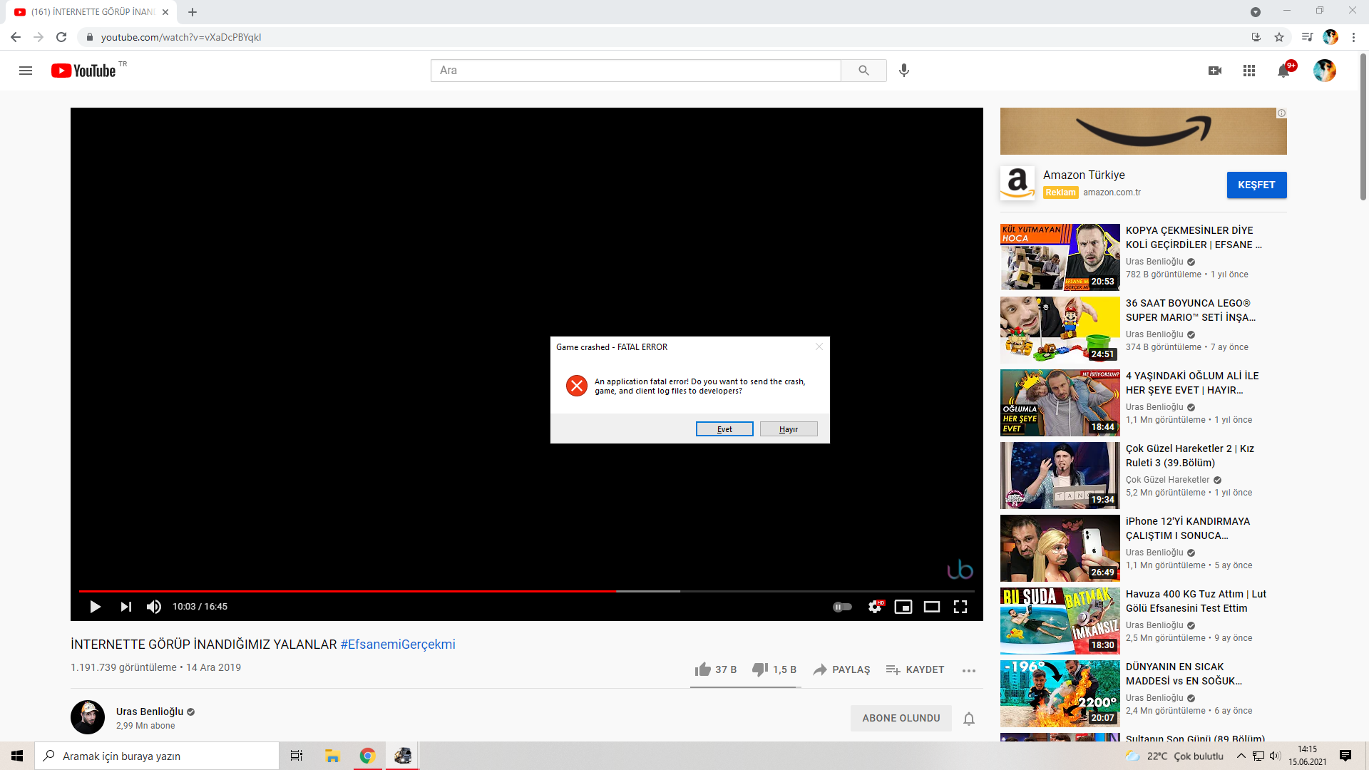This screenshot has width=1369, height=770.
Task: Open player settings gear
Action: click(x=875, y=607)
